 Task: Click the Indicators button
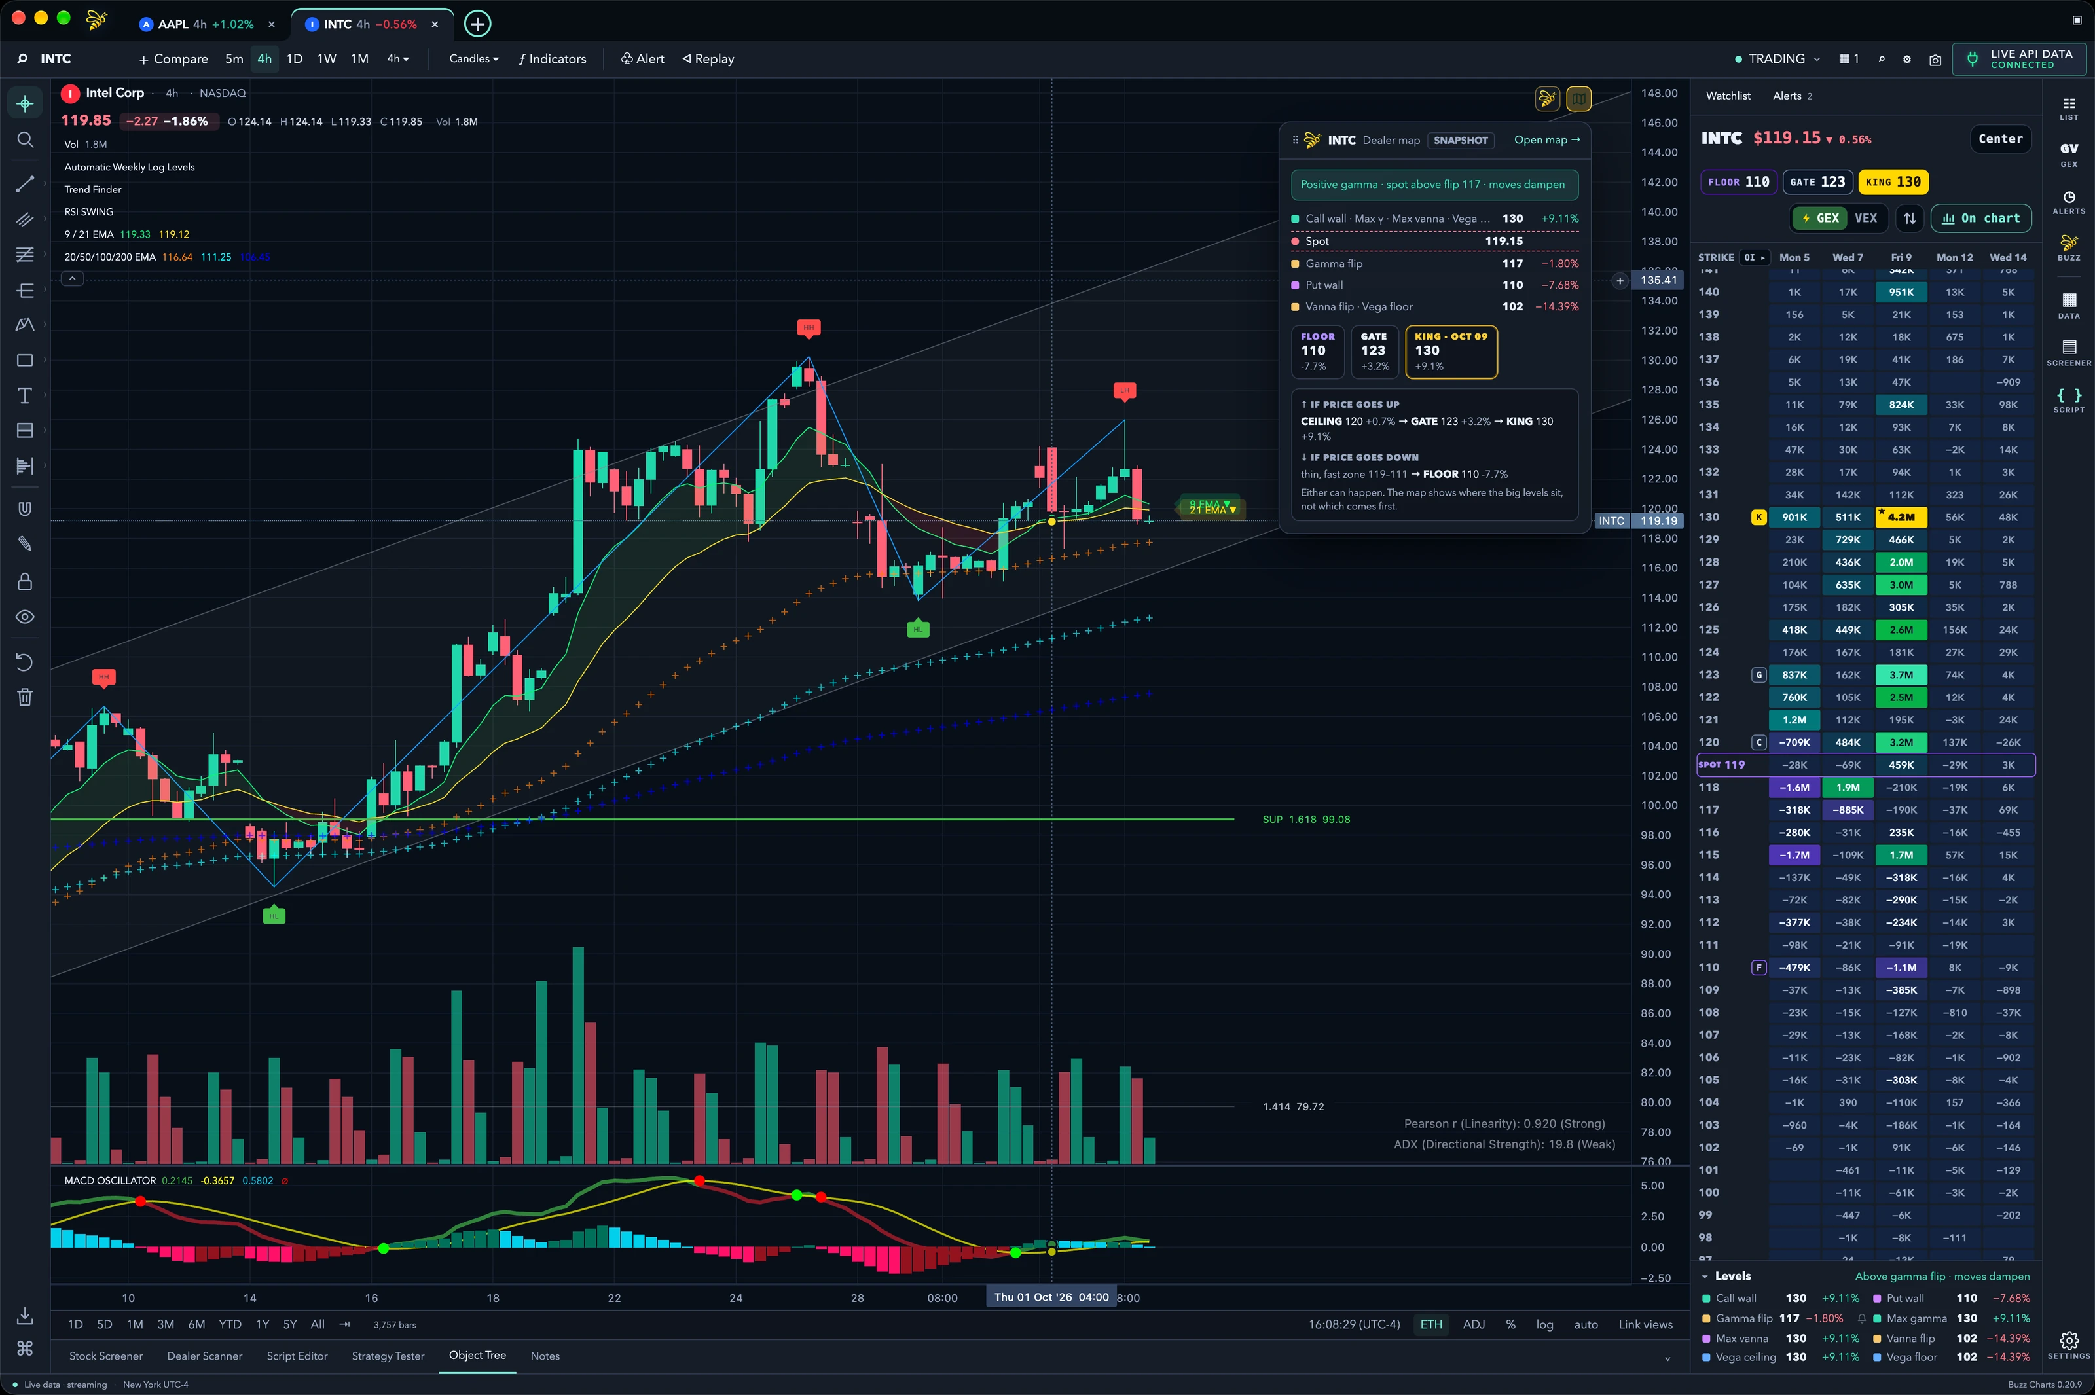click(x=553, y=59)
